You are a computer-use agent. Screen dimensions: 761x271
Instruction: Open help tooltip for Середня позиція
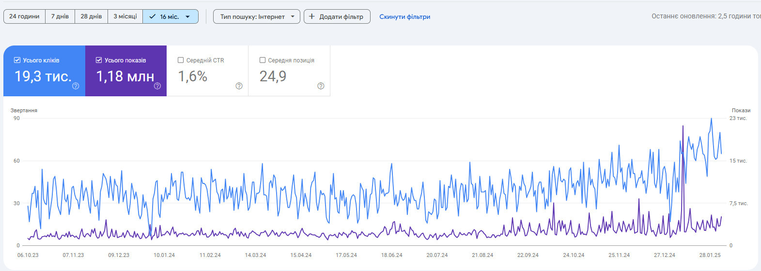321,86
